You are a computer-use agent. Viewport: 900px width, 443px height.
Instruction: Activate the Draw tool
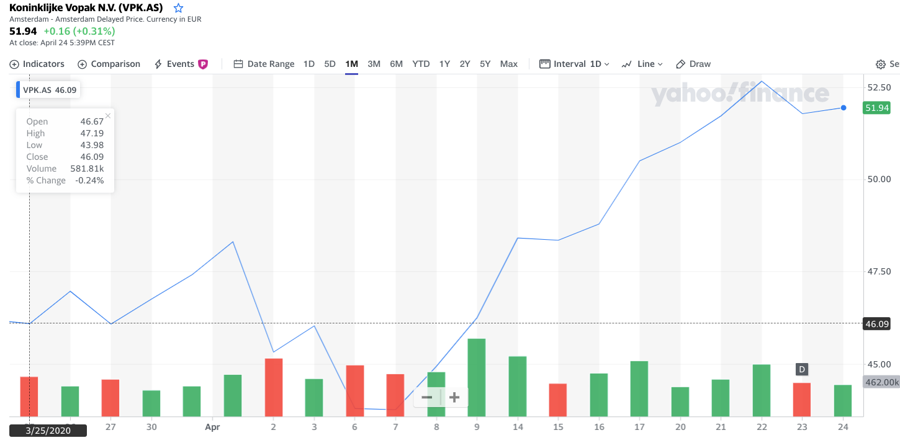[x=693, y=64]
